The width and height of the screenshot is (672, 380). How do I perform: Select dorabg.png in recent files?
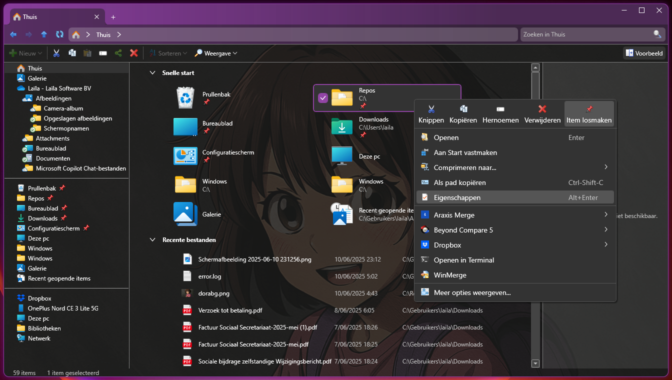pyautogui.click(x=214, y=293)
